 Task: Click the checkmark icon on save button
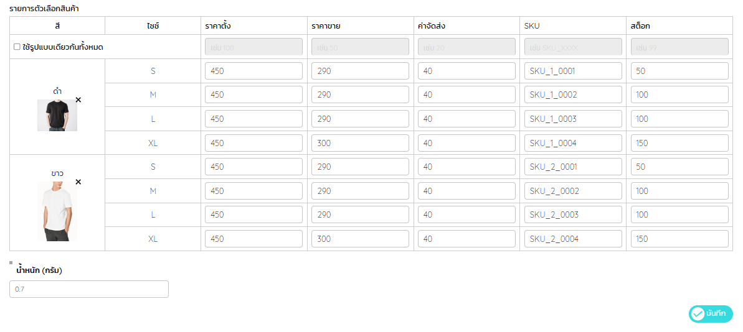point(698,313)
